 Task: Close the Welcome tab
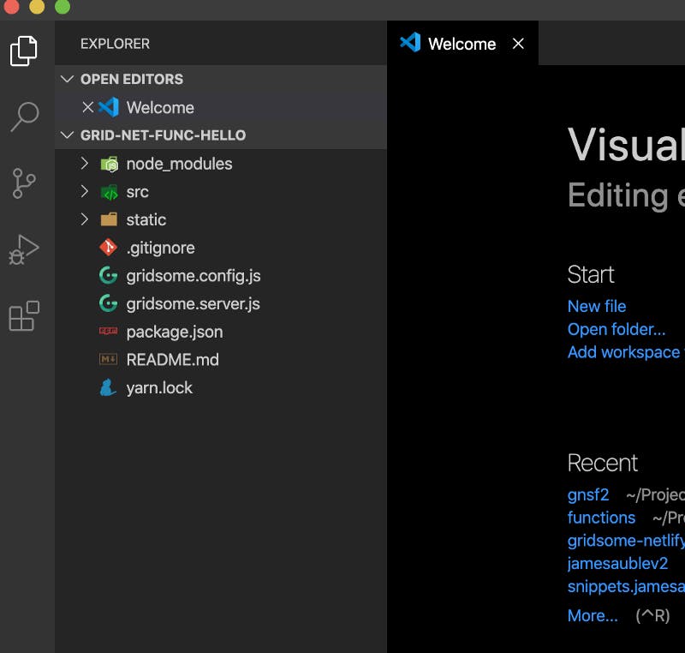[x=518, y=43]
